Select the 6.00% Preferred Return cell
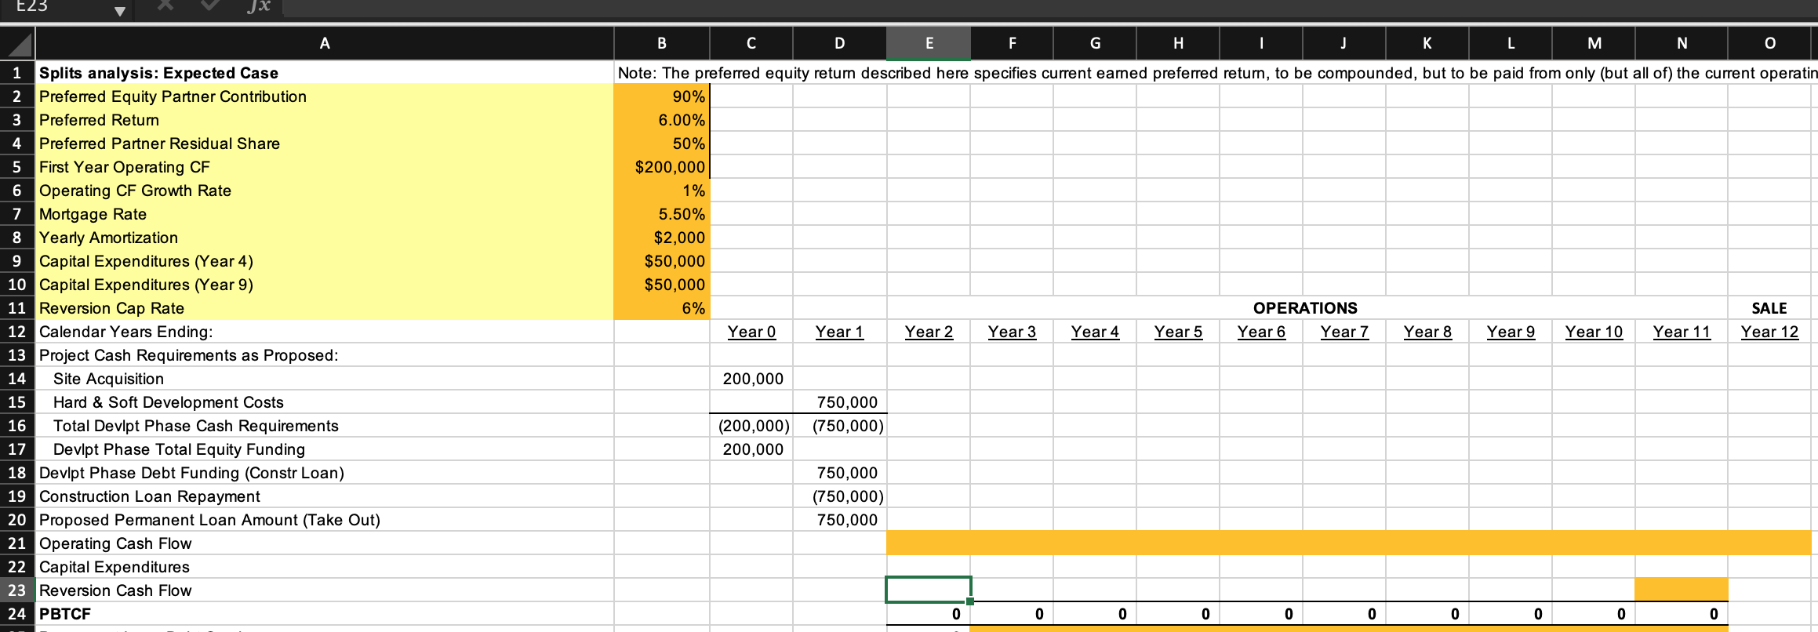 (x=662, y=120)
